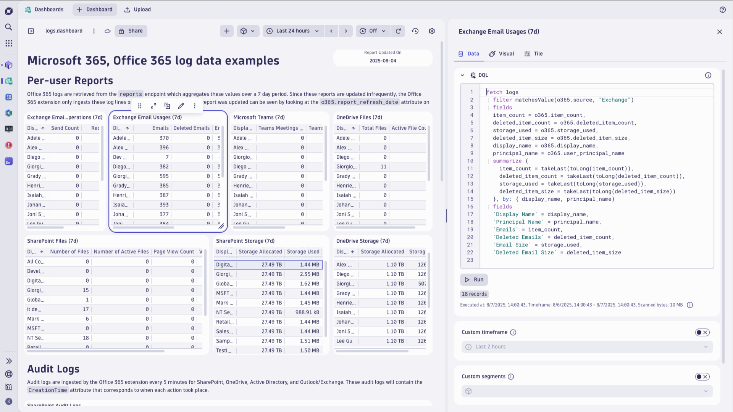
Task: Edit the tile with the pencil icon
Action: pyautogui.click(x=181, y=106)
